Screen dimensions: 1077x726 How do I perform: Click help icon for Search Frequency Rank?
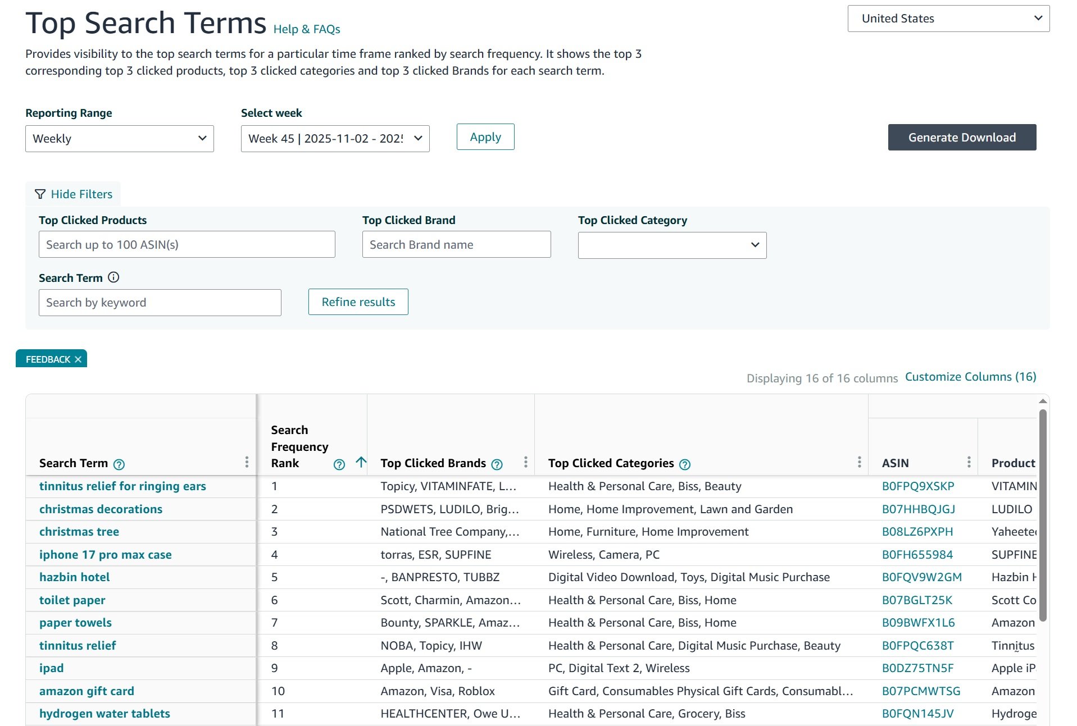click(339, 464)
